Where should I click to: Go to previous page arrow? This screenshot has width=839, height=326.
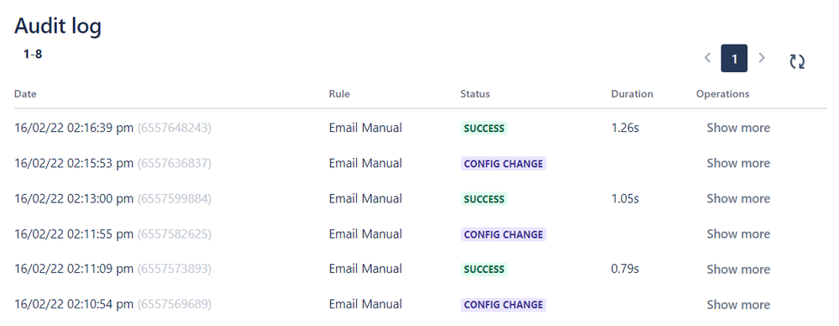coord(707,58)
